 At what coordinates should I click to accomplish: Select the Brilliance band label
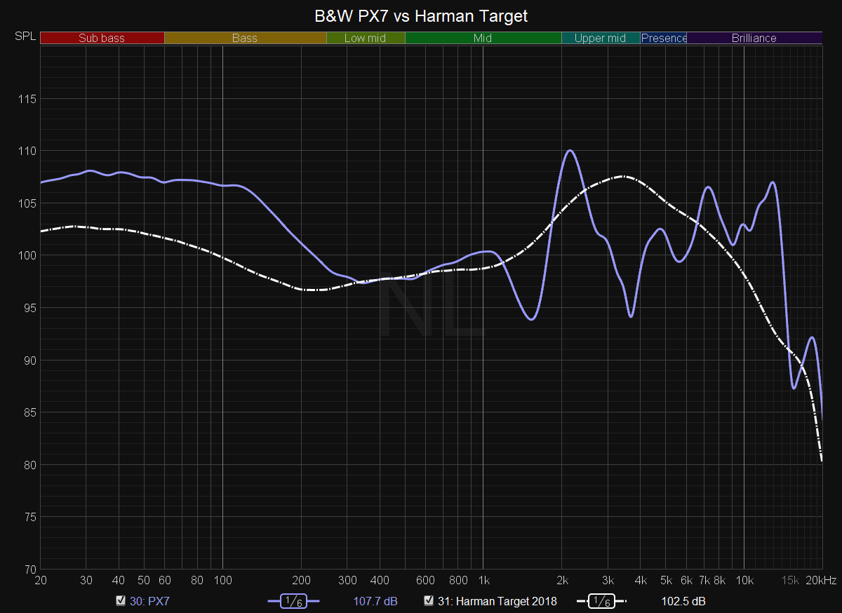pos(754,39)
